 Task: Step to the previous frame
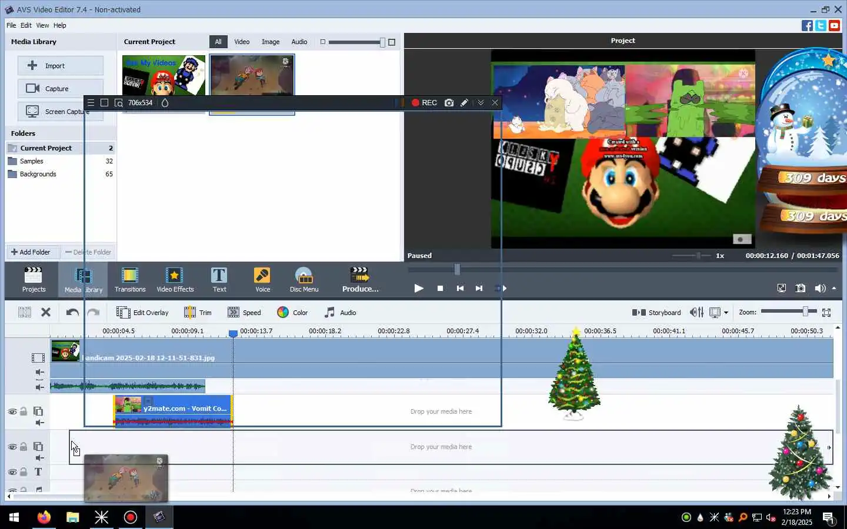tap(460, 288)
